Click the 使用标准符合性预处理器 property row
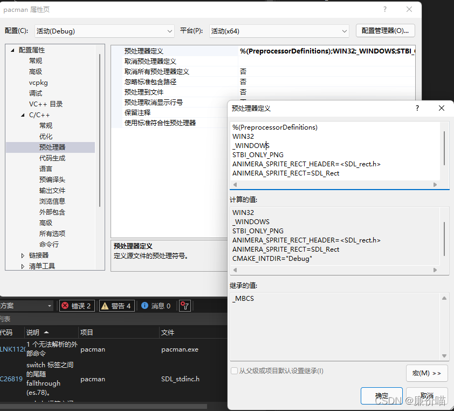The height and width of the screenshot is (411, 454). (170, 123)
